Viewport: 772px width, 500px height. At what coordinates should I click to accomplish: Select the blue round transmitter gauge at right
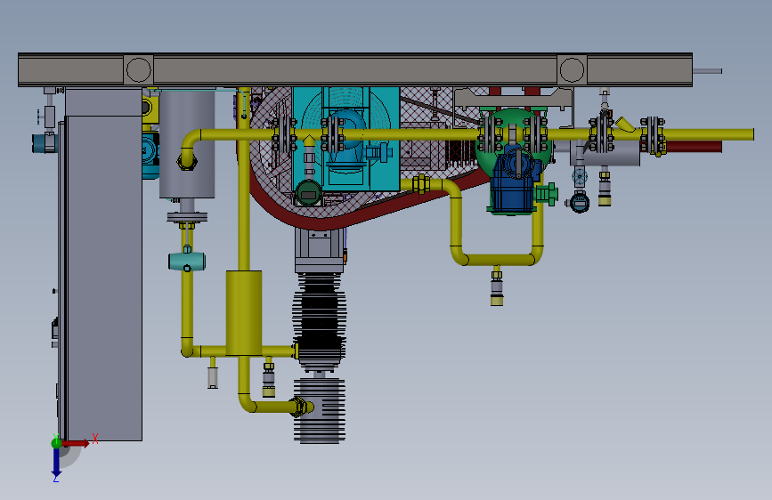(580, 201)
